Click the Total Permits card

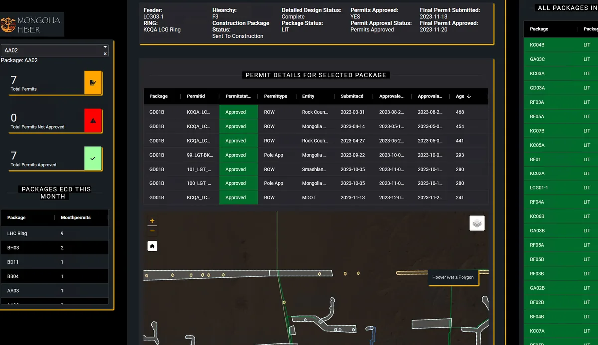click(x=55, y=83)
